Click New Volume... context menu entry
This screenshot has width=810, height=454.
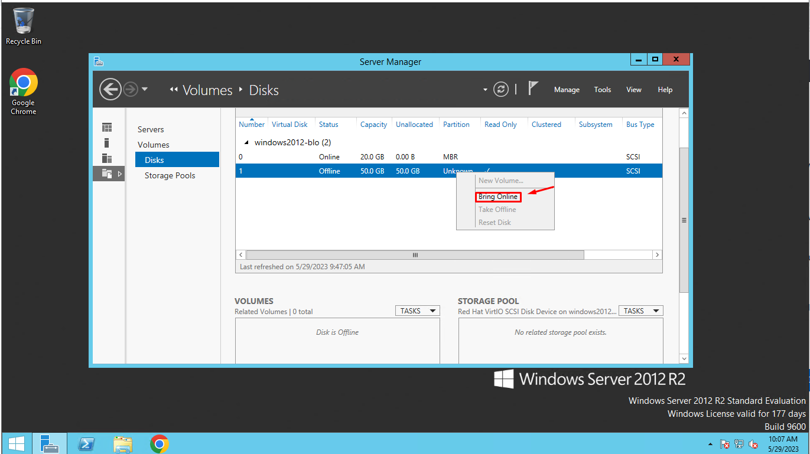pyautogui.click(x=501, y=181)
